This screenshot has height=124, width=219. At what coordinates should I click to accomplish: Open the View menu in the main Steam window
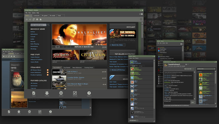coord(30,13)
